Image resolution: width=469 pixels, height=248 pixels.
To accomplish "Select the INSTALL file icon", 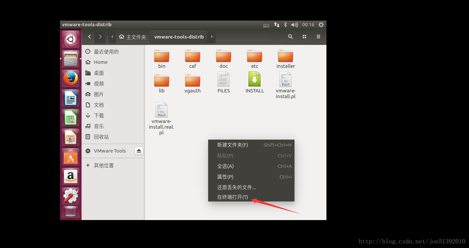I will [254, 83].
